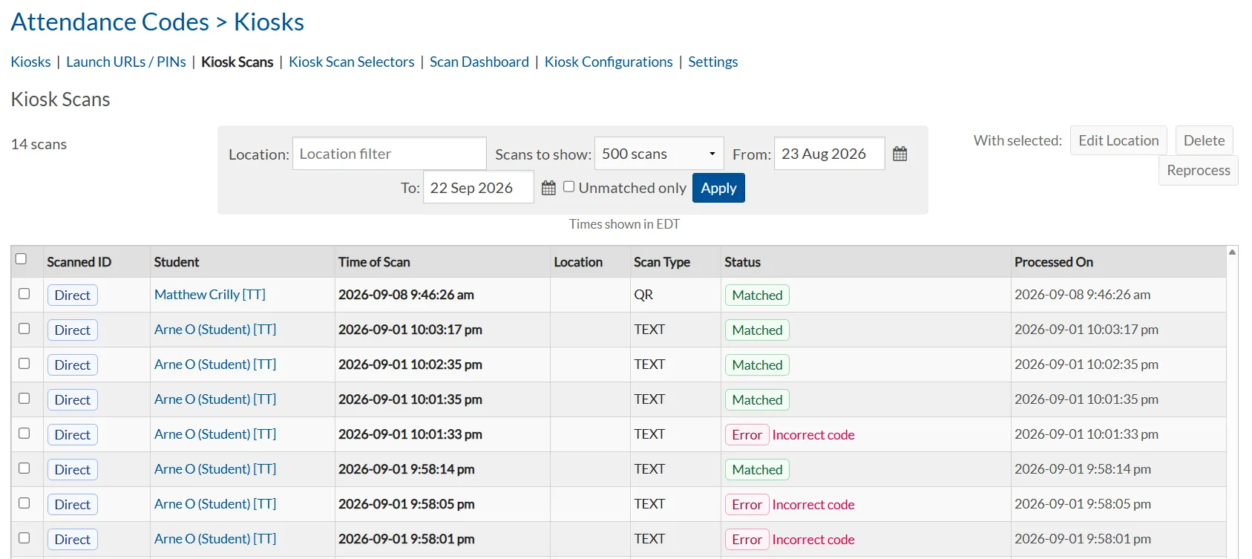Focus the Location filter input
The image size is (1252, 559).
390,154
